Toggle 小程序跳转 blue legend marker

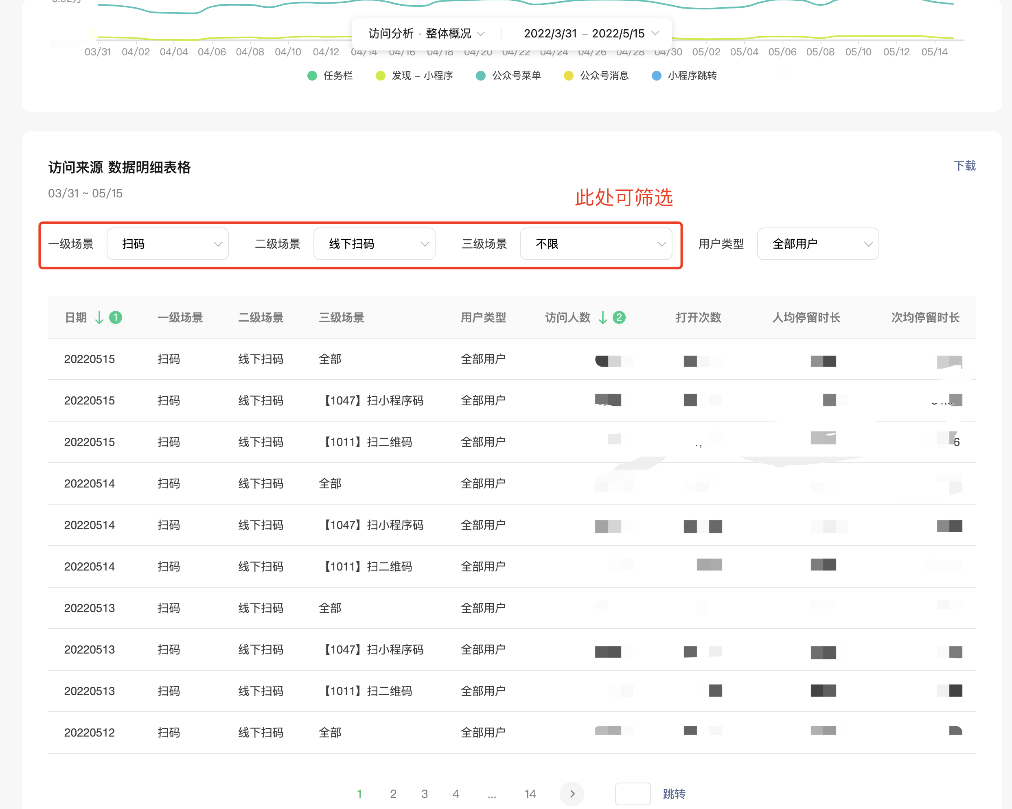point(657,76)
